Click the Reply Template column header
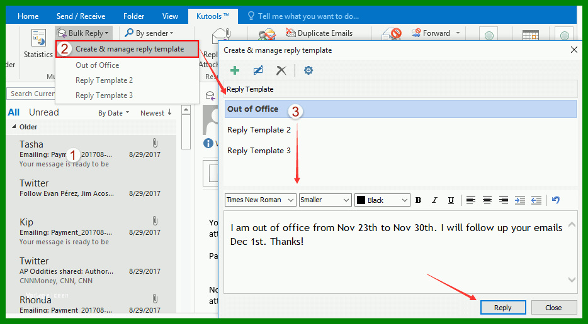 coord(400,89)
